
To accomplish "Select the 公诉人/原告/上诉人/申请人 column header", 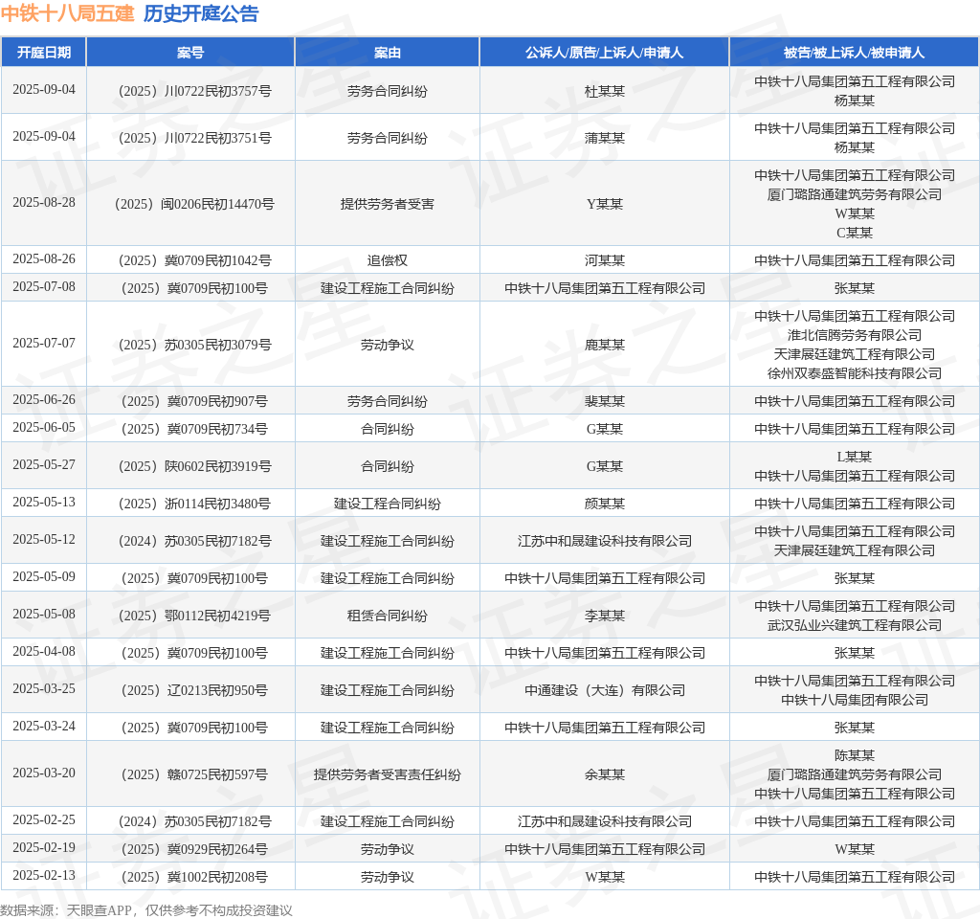I will tap(605, 53).
